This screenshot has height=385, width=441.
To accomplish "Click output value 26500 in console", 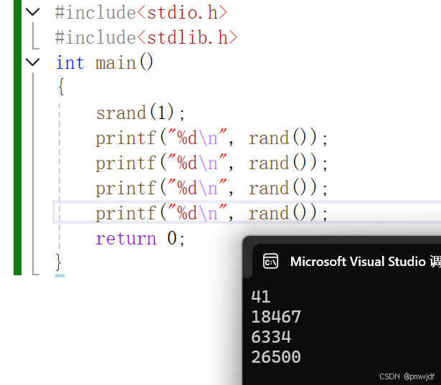I will pyautogui.click(x=276, y=357).
